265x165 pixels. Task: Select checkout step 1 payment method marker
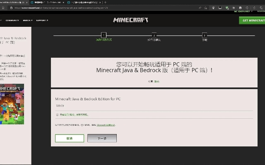click(x=104, y=35)
